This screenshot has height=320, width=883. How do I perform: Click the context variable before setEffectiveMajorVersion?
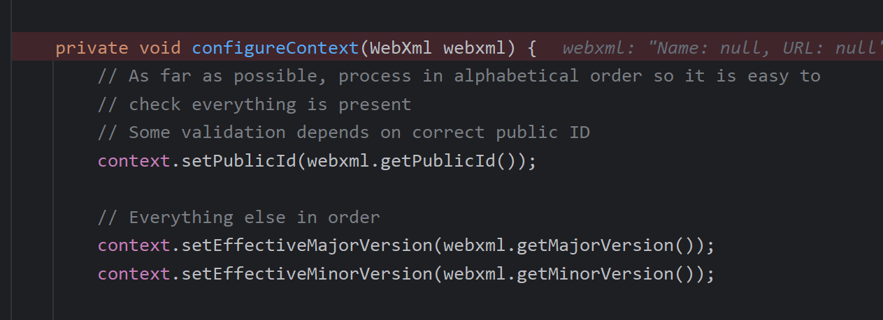134,245
